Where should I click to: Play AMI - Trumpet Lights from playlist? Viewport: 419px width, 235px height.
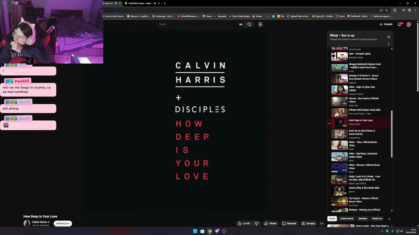pos(360,54)
